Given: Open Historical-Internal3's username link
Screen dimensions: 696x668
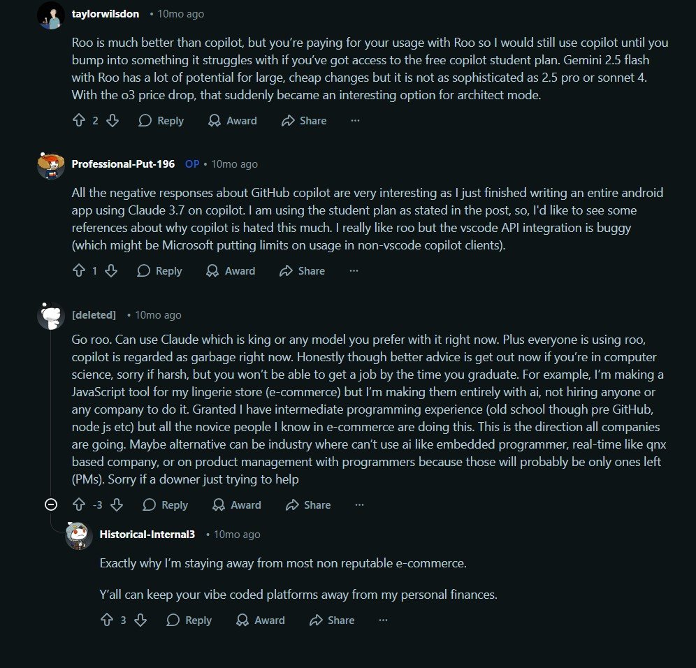Looking at the screenshot, I should click(x=147, y=535).
